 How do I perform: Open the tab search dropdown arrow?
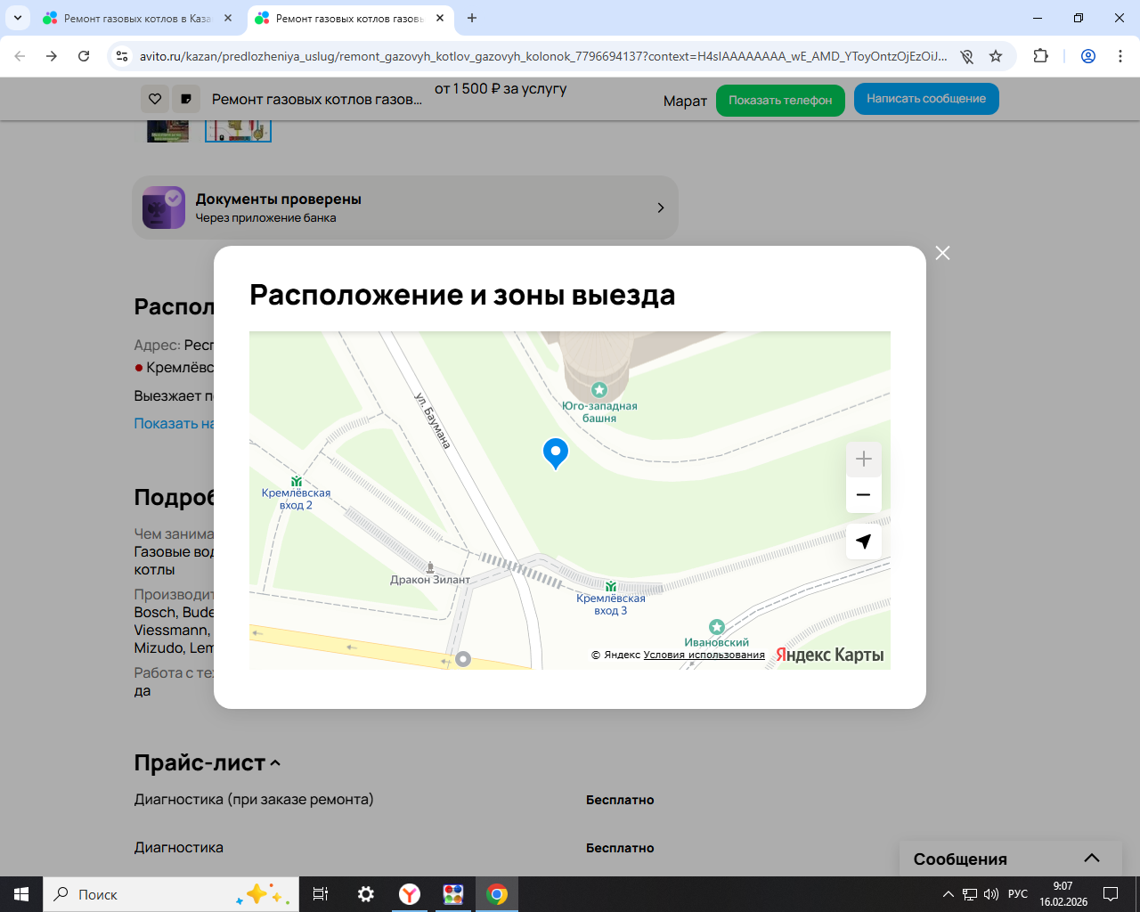18,18
